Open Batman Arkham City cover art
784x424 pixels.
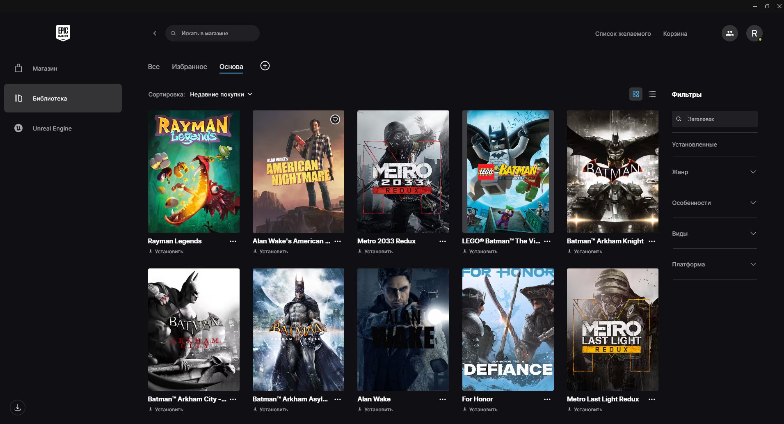tap(194, 330)
